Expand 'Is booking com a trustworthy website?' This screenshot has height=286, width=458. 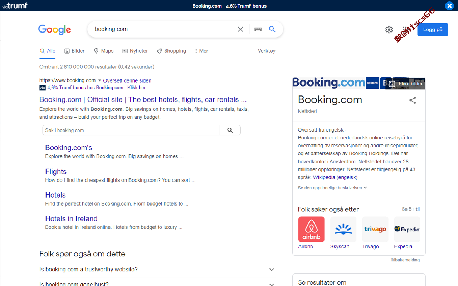point(157,270)
